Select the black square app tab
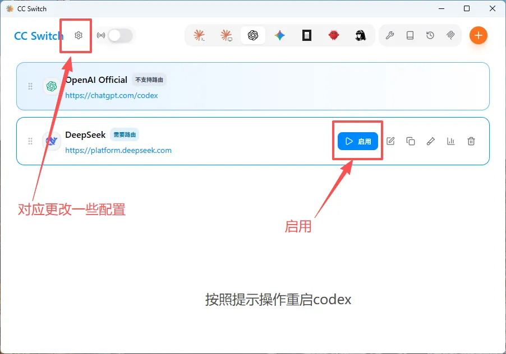 [x=306, y=35]
